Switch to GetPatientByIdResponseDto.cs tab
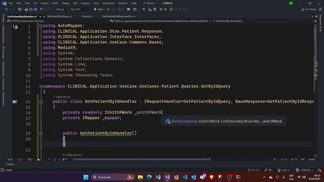 (x=118, y=16)
